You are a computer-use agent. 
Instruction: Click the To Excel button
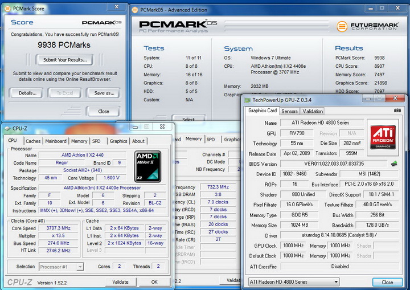[64, 93]
